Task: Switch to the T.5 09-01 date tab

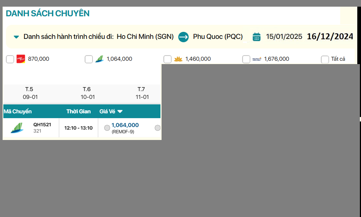Action: [29, 93]
